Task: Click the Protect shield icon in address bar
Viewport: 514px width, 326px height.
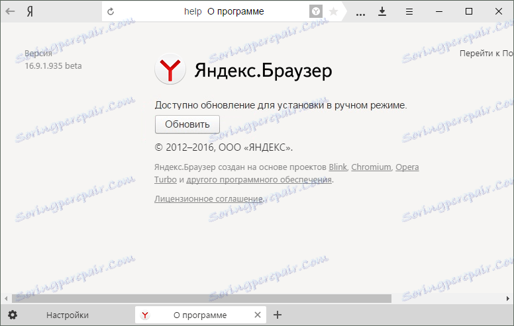Action: (316, 12)
